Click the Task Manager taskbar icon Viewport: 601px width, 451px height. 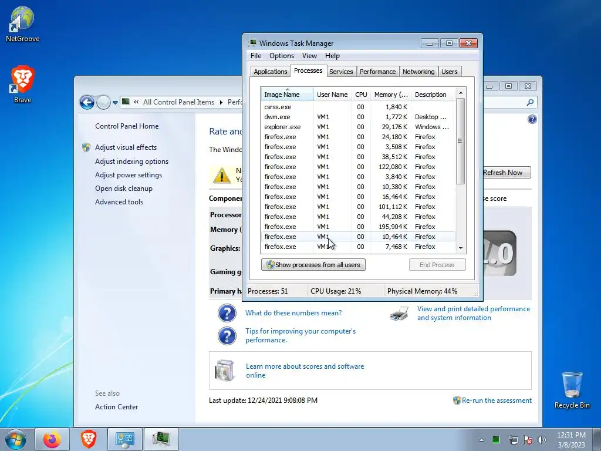(x=161, y=439)
